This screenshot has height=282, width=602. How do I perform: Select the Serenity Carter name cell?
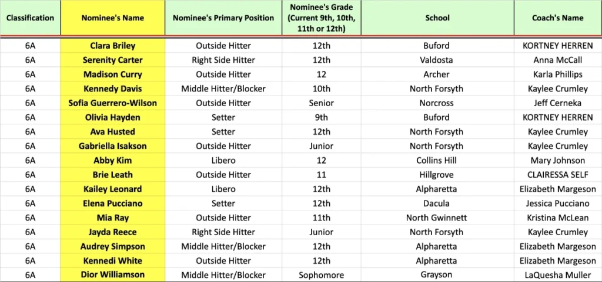coord(112,60)
